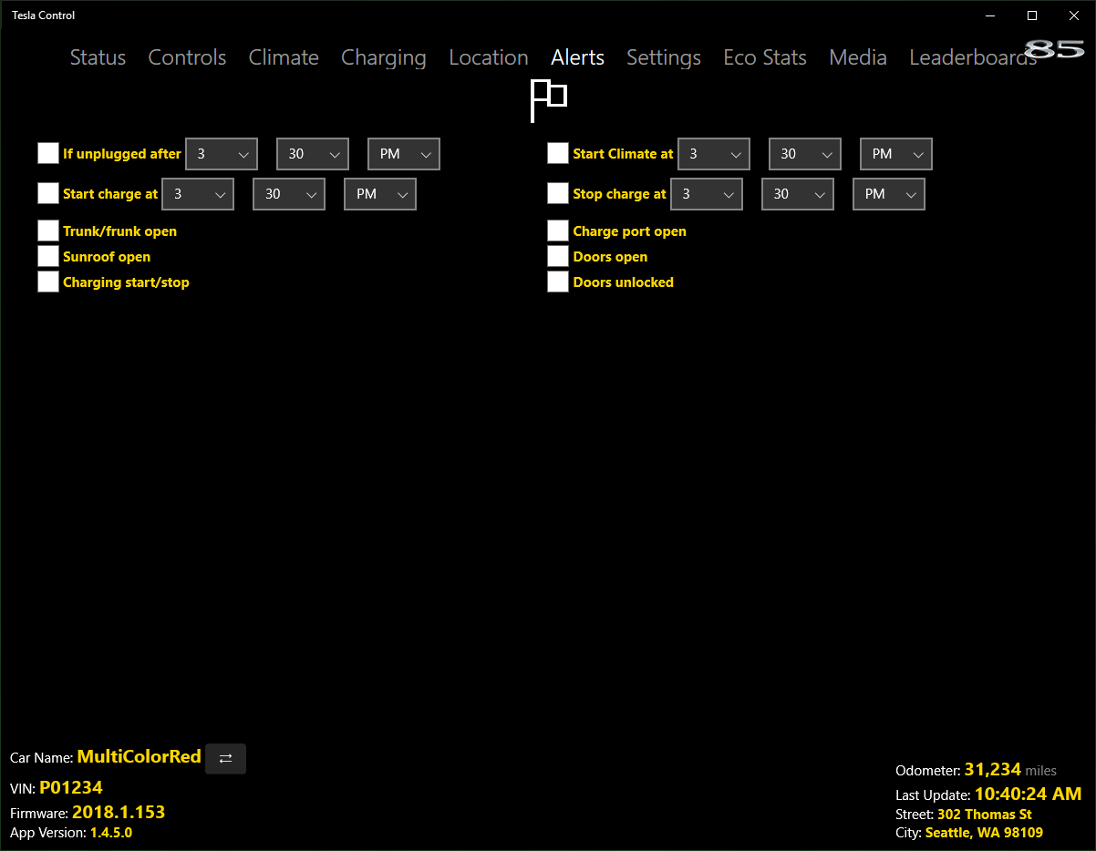
Task: Open the Climate tab
Action: coord(284,57)
